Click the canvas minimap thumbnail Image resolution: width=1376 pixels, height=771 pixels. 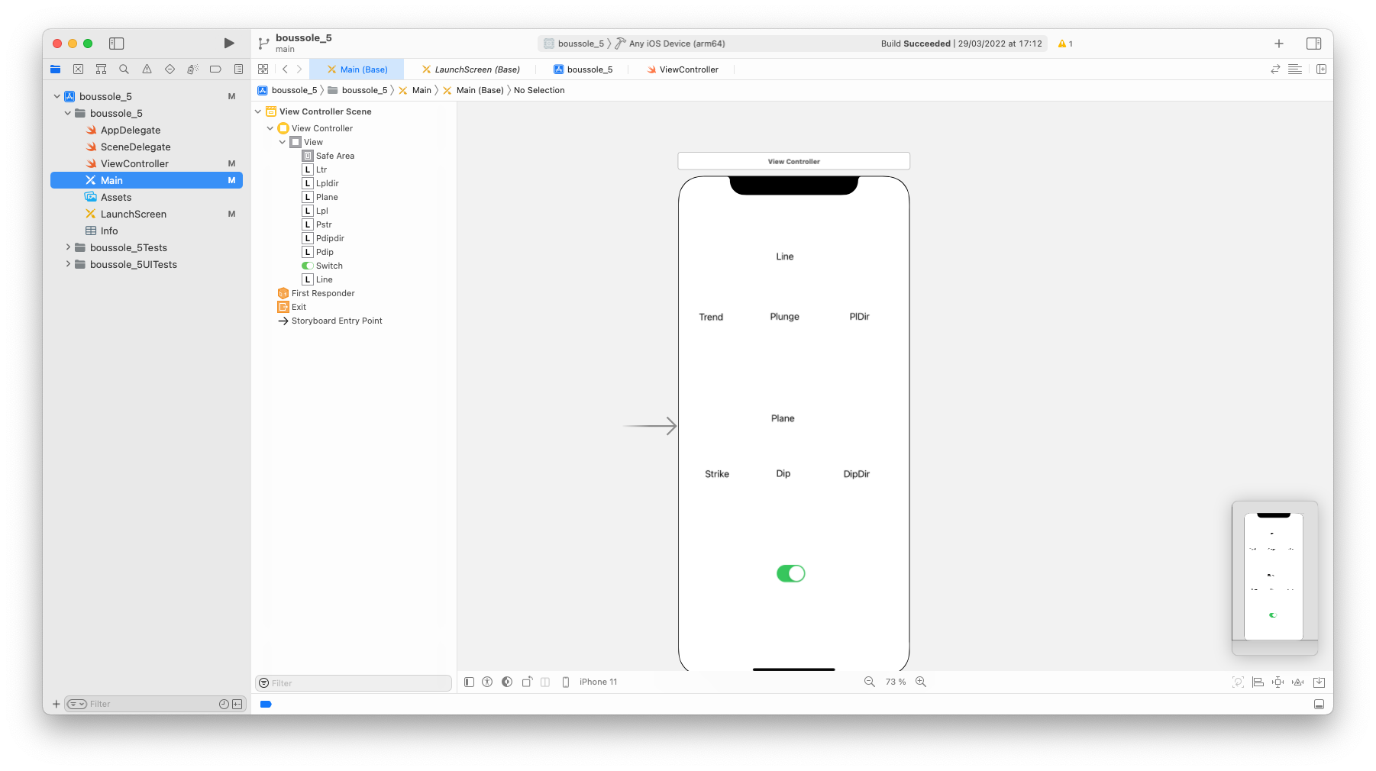tap(1274, 576)
